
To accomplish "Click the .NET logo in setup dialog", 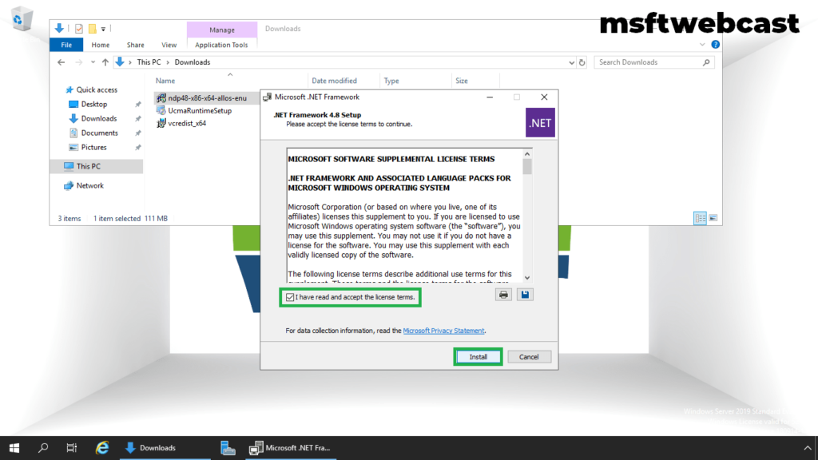I will pyautogui.click(x=540, y=122).
